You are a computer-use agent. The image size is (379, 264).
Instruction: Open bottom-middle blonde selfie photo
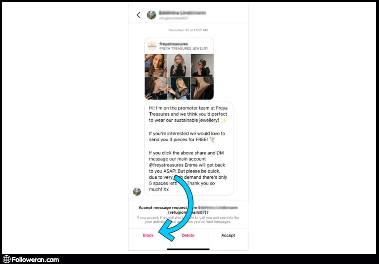point(179,88)
